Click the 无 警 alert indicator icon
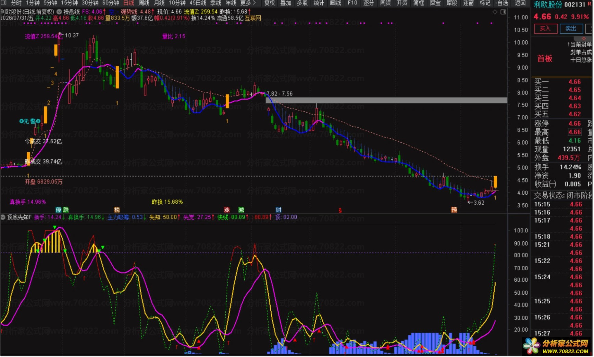 (30, 121)
